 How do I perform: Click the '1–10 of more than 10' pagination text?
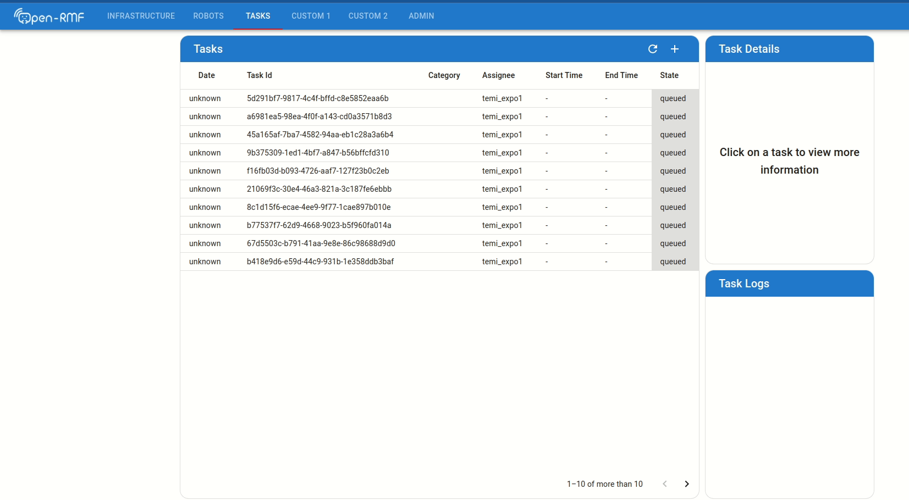605,484
